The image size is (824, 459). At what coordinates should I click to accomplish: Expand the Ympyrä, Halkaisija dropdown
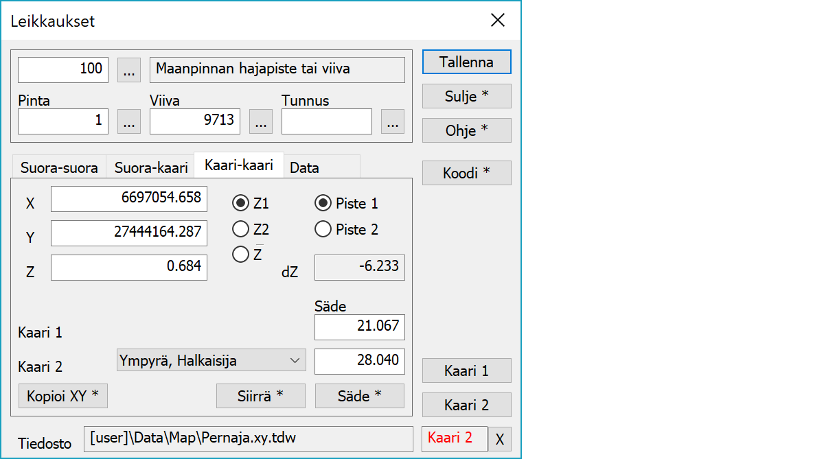[211, 360]
